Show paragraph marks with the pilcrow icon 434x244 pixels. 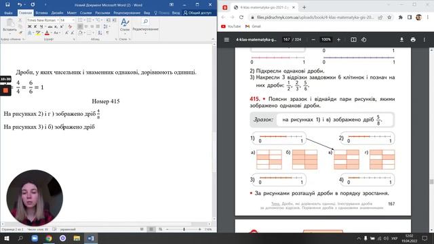click(x=107, y=33)
